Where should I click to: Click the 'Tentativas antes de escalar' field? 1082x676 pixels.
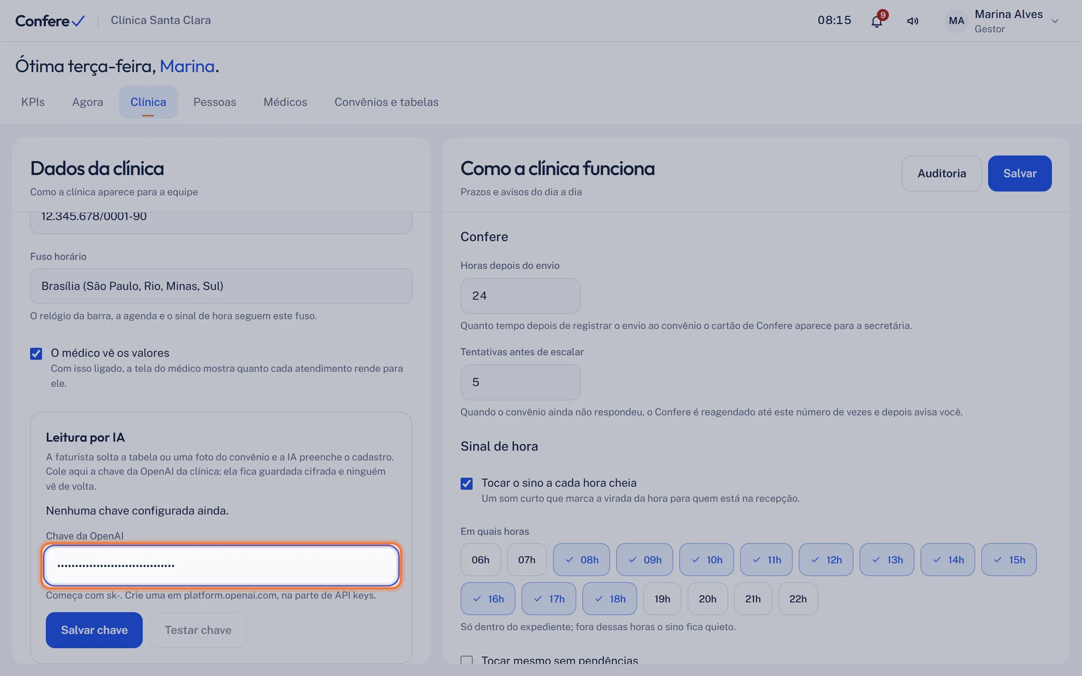520,382
